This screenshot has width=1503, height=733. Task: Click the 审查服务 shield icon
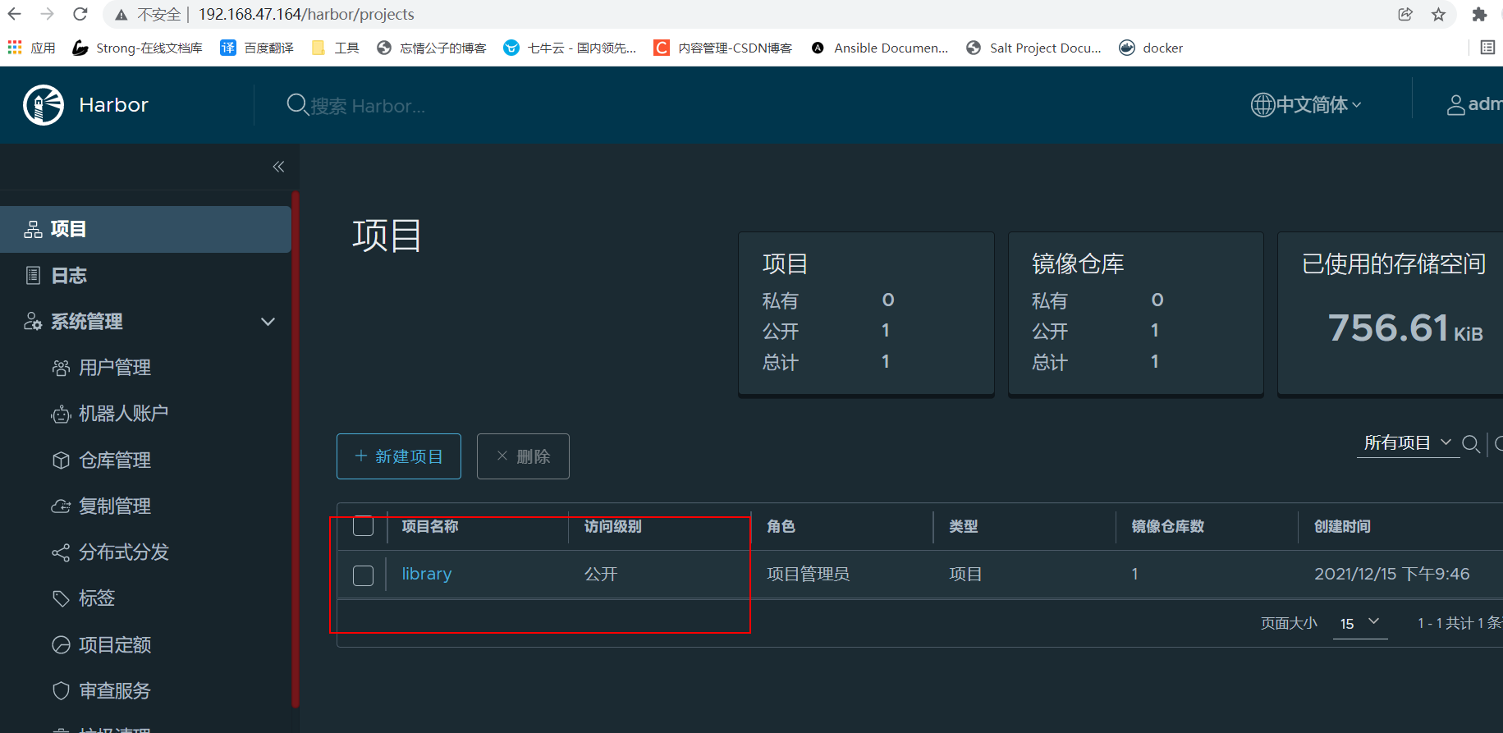[61, 691]
